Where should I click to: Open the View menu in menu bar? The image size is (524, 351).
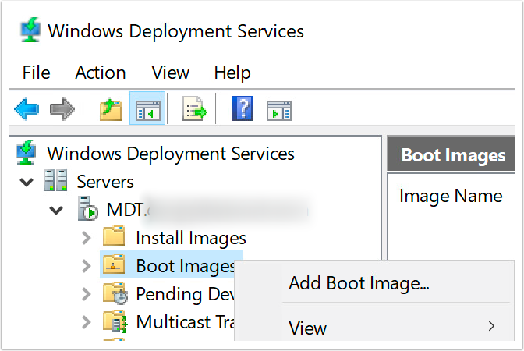[x=171, y=73]
